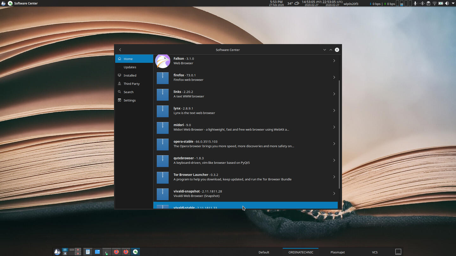Click the 14:53:05 PST clock text

(312, 2)
